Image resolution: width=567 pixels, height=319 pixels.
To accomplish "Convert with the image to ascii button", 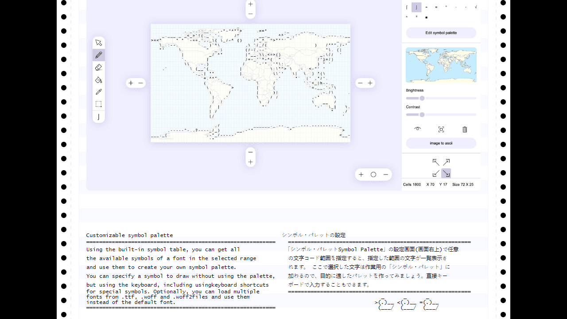I will pyautogui.click(x=441, y=143).
